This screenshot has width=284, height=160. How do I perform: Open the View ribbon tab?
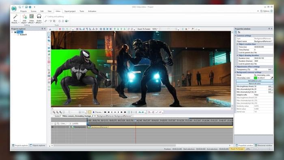pos(49,11)
